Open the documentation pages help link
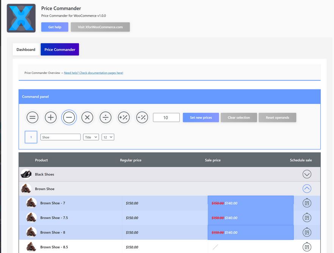 click(94, 73)
